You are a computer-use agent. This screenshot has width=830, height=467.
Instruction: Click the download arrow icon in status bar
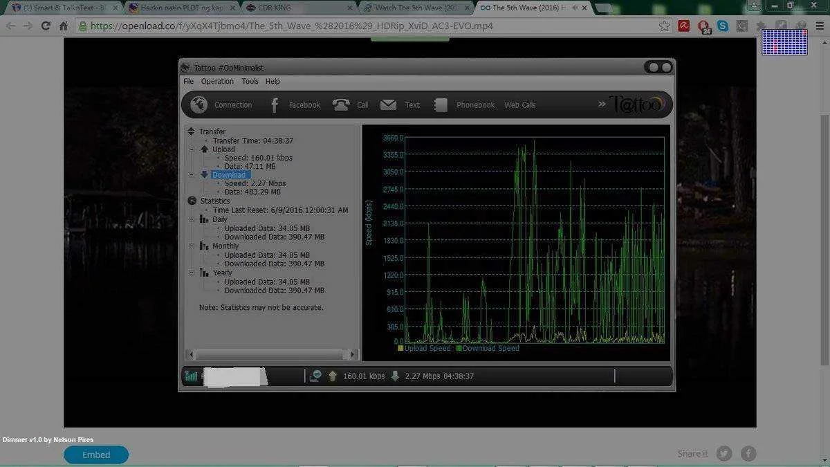click(x=395, y=376)
